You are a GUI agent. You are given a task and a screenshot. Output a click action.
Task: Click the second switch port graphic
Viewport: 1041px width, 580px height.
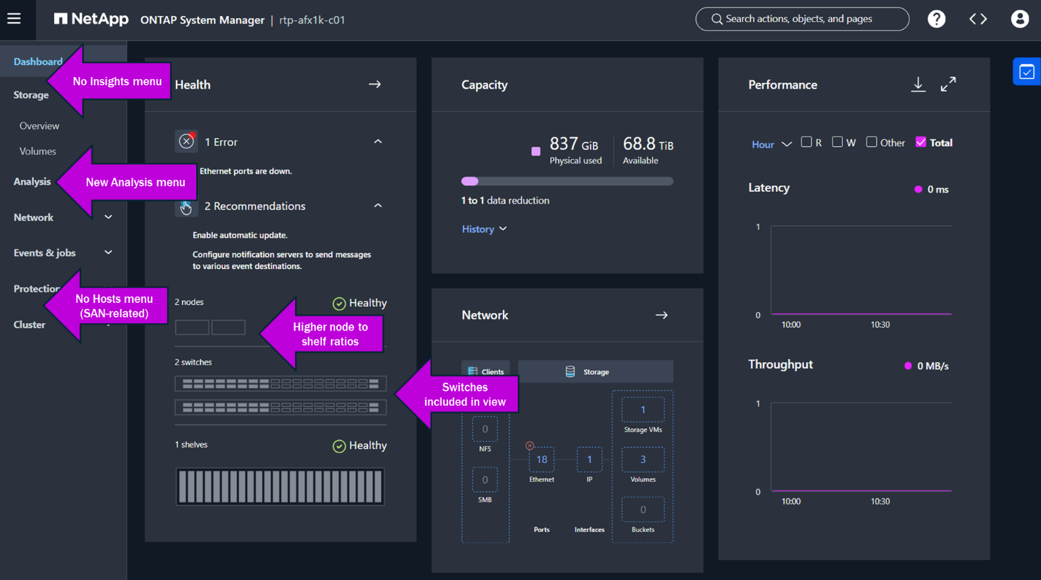280,408
